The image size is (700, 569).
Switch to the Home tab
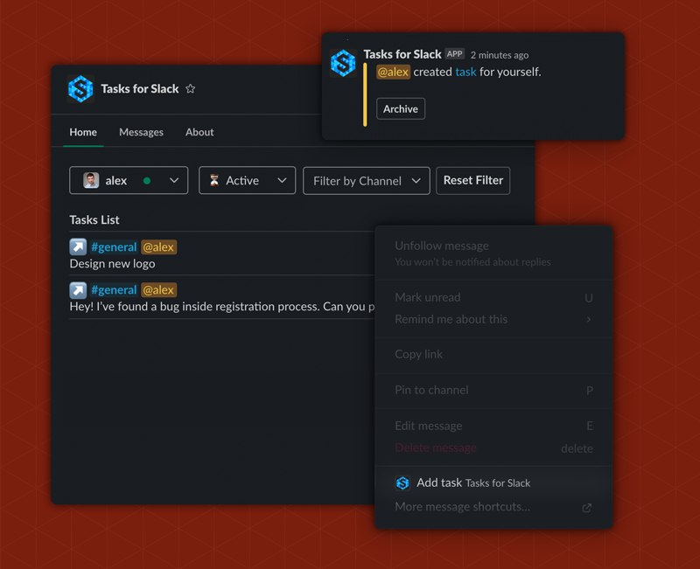point(83,132)
